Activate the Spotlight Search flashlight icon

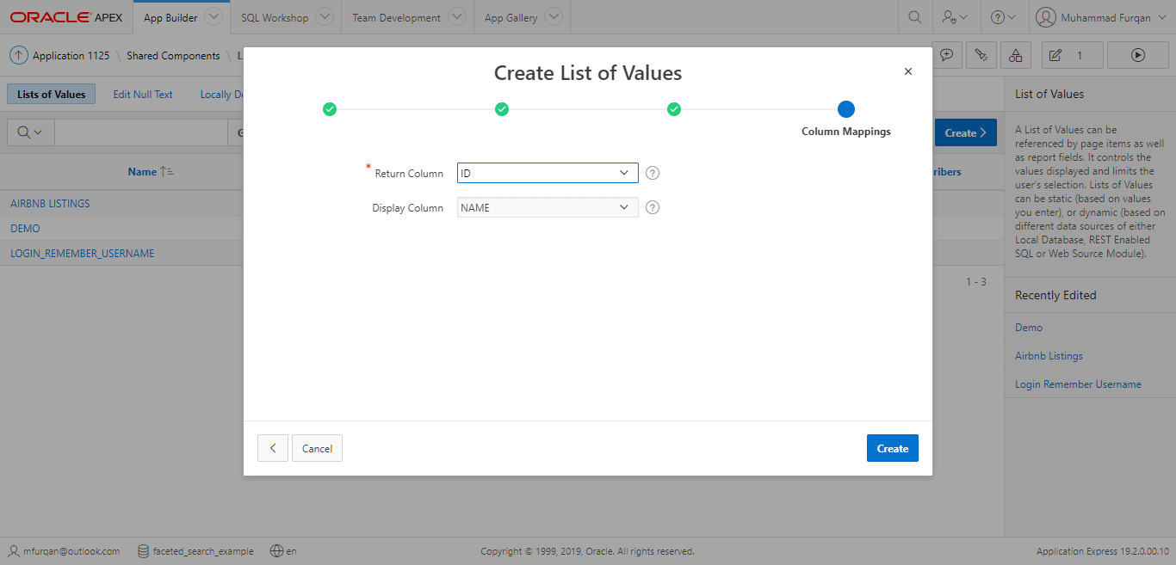click(x=981, y=54)
